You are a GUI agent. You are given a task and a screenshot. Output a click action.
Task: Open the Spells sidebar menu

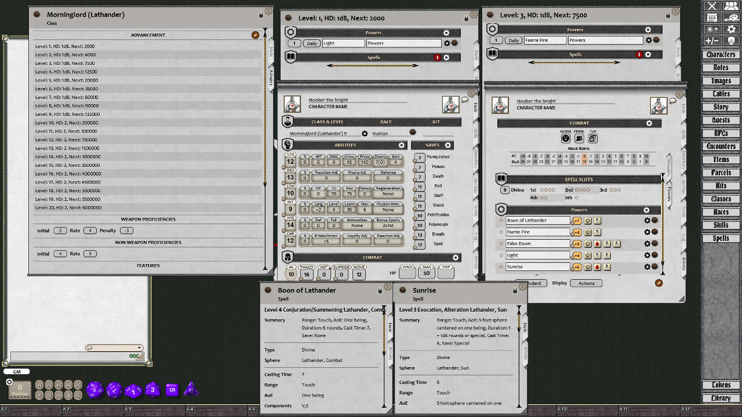[721, 238]
